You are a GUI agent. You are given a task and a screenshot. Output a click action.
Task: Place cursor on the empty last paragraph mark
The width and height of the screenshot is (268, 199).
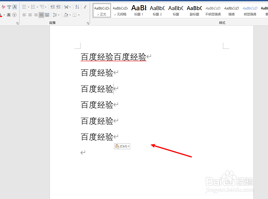coord(83,153)
